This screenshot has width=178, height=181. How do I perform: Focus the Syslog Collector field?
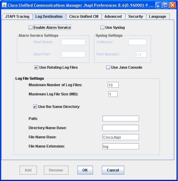pos(137,42)
